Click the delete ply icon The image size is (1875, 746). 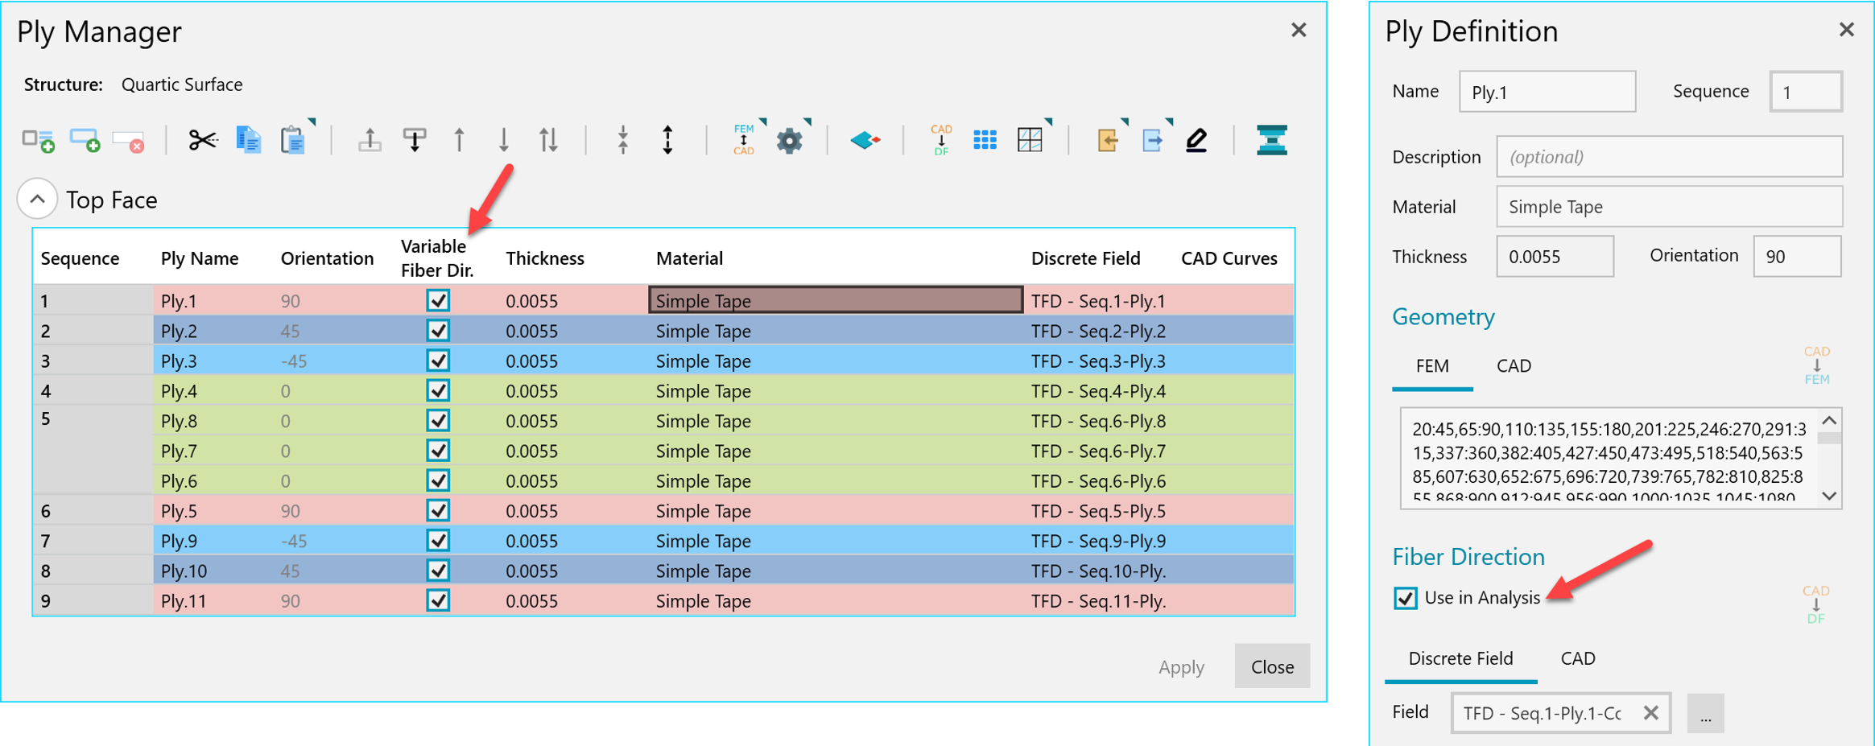pos(129,141)
